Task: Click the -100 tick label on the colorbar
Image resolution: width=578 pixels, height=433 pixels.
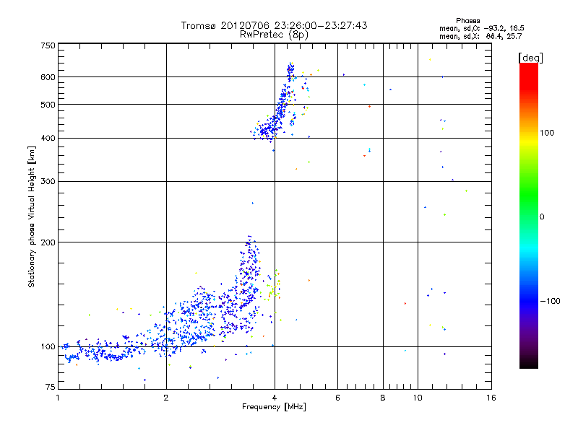Action: point(552,300)
